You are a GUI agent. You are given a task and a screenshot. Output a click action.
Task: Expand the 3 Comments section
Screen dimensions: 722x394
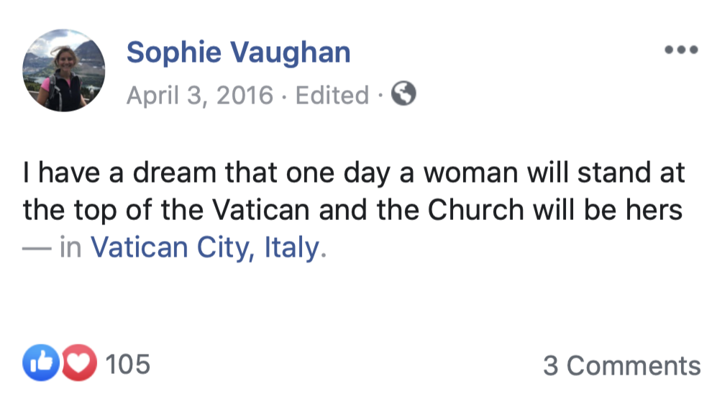click(x=621, y=365)
